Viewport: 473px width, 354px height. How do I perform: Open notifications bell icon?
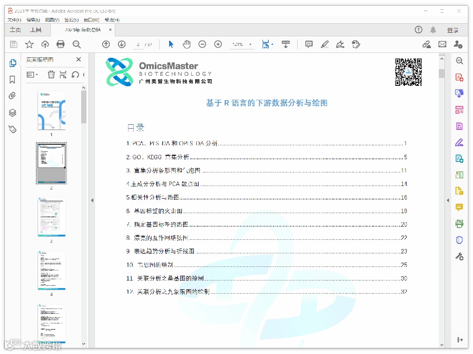click(433, 30)
